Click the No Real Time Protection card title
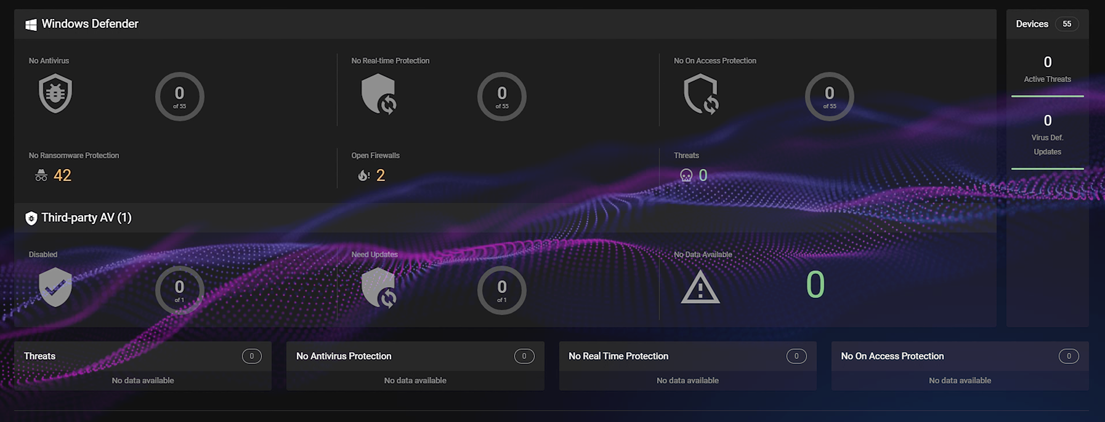The height and width of the screenshot is (422, 1105). point(618,356)
